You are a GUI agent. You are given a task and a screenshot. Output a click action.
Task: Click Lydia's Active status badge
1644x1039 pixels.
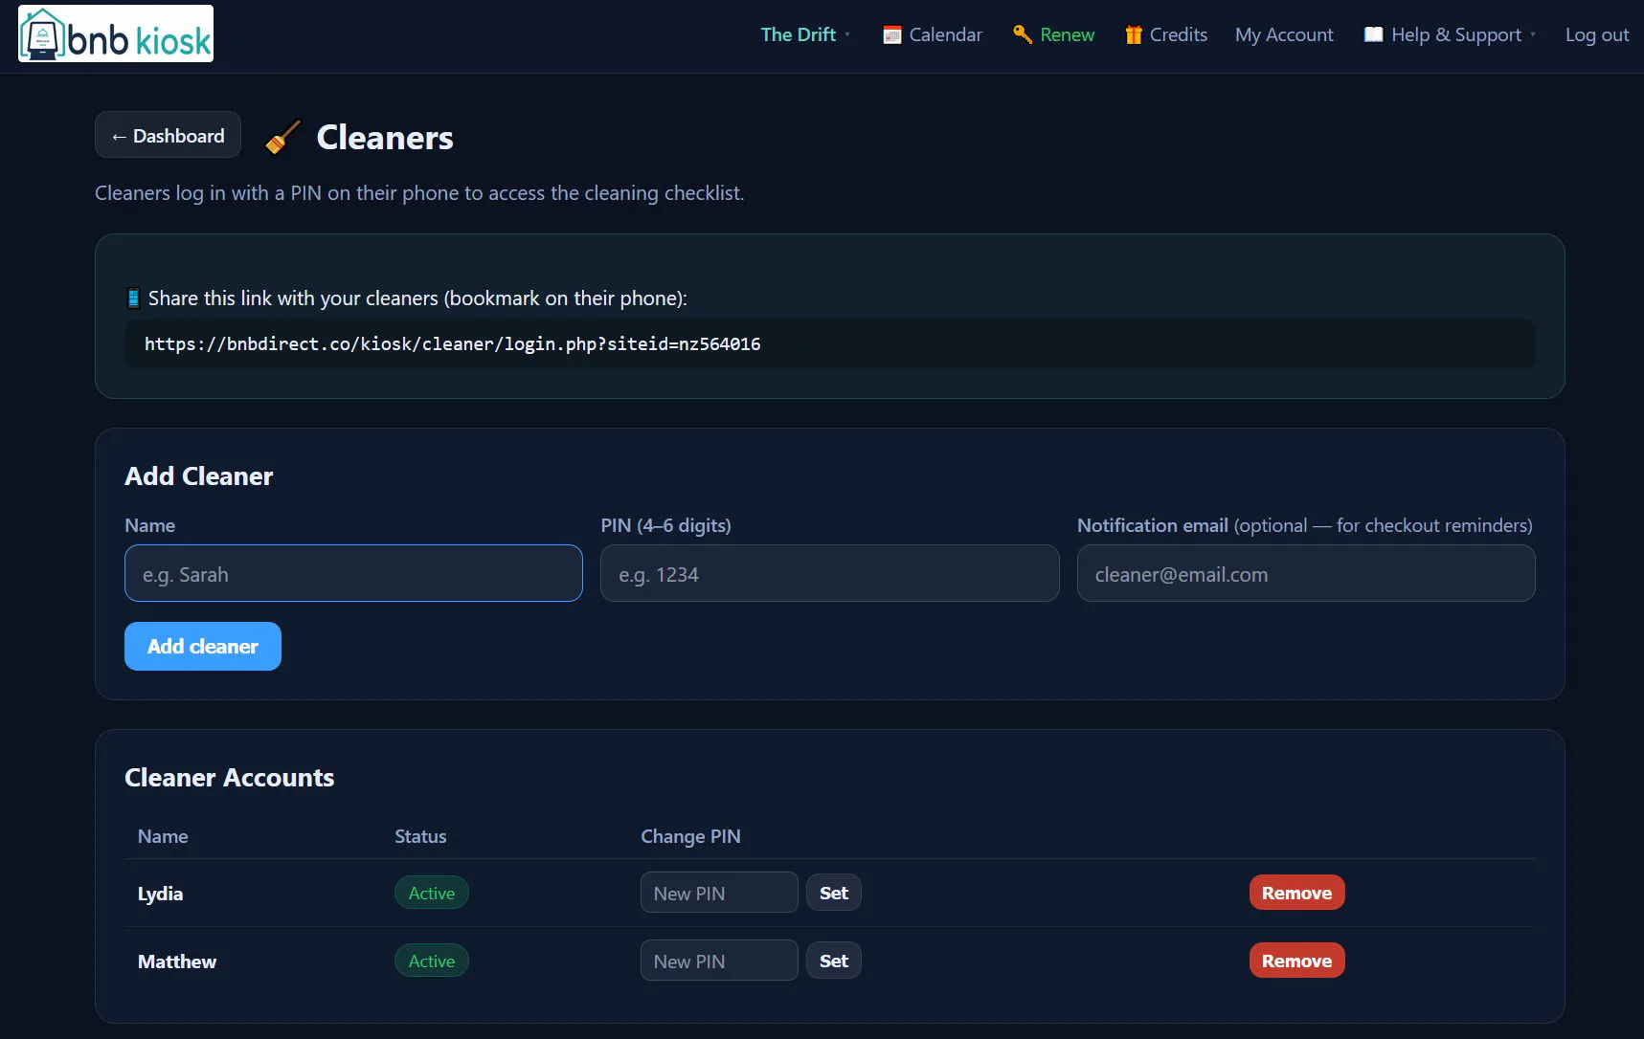tap(432, 893)
